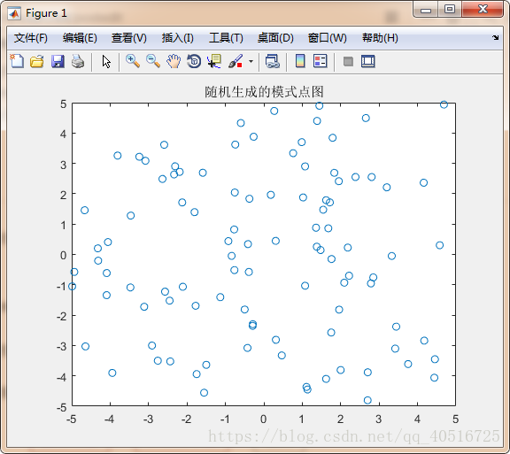Click the x-axis tick label -2
Viewport: 510px width, 454px height.
click(186, 419)
